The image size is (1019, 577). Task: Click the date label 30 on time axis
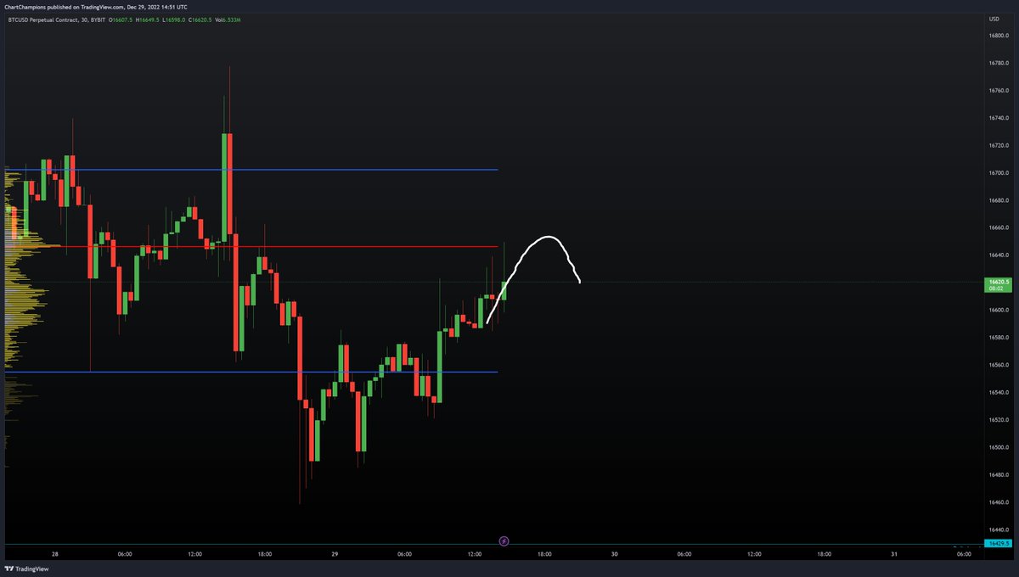point(614,554)
